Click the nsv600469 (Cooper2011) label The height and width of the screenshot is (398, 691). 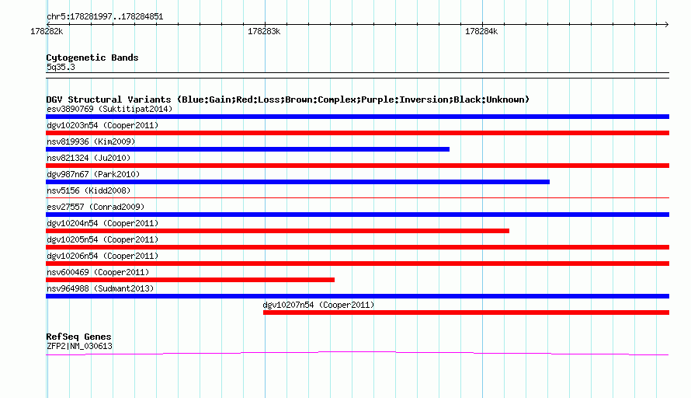click(98, 272)
